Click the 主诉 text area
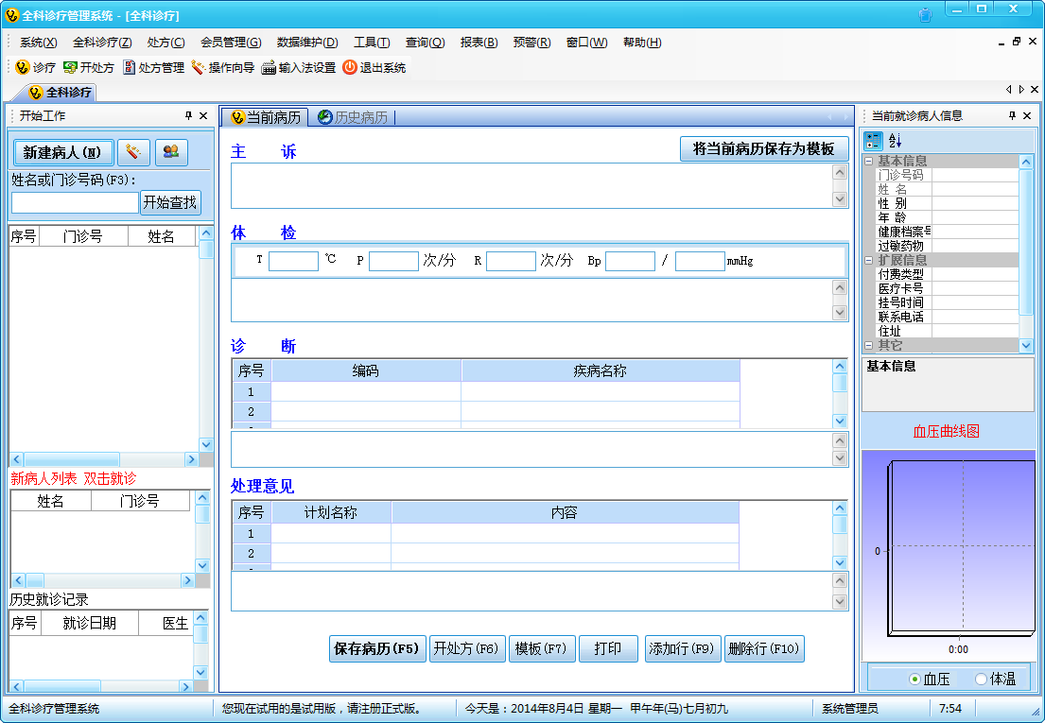Image resolution: width=1045 pixels, height=723 pixels. point(531,185)
